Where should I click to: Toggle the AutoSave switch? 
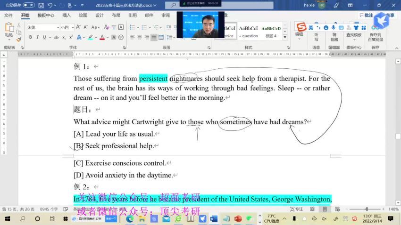[x=28, y=5]
